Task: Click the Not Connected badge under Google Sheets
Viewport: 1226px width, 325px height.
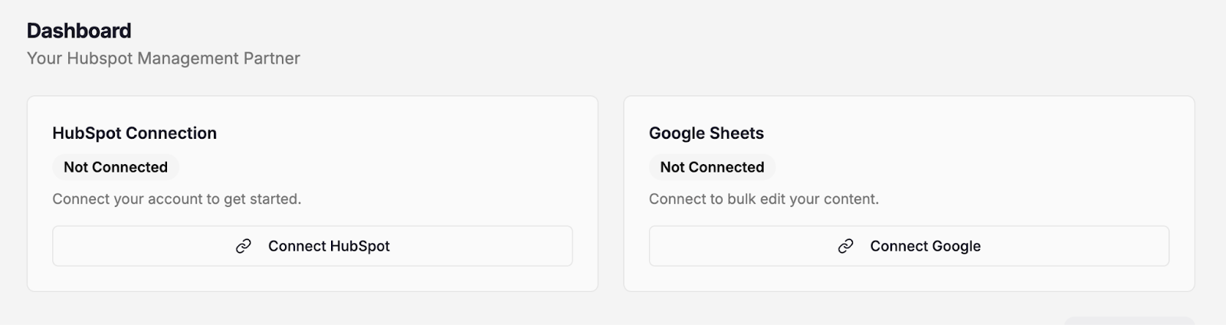Action: [712, 167]
